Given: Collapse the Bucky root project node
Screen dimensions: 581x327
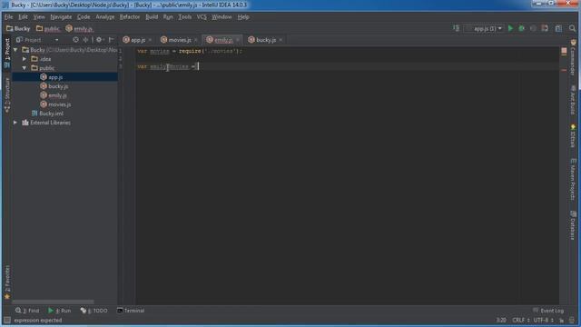Looking at the screenshot, I should pyautogui.click(x=15, y=50).
